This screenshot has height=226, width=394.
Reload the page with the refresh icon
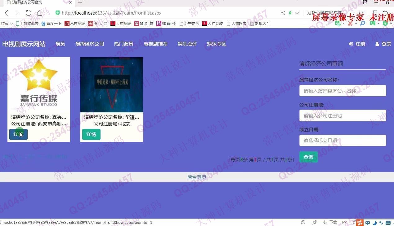click(28, 13)
